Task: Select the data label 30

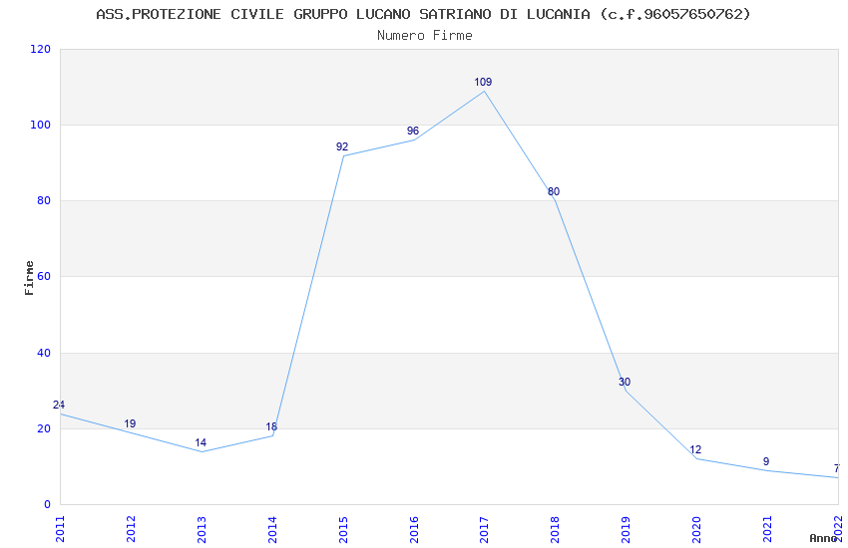Action: tap(625, 382)
